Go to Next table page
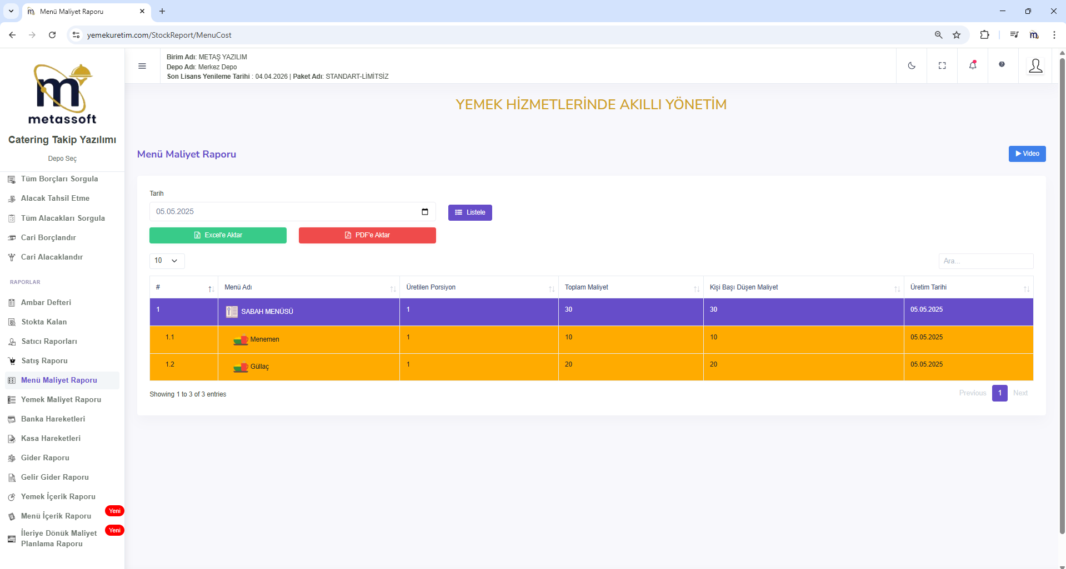1066x569 pixels. tap(1020, 393)
